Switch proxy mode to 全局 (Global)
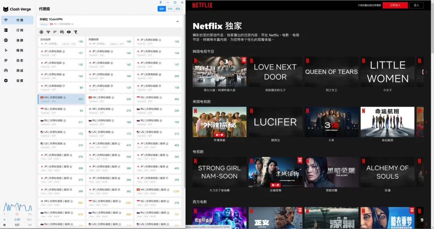This screenshot has width=434, height=229. tap(170, 8)
